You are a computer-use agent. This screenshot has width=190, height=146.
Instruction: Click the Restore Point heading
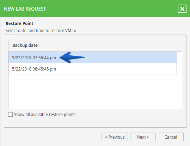[19, 24]
